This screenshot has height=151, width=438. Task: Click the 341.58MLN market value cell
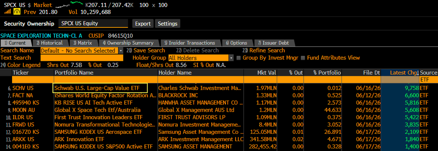[261, 139]
